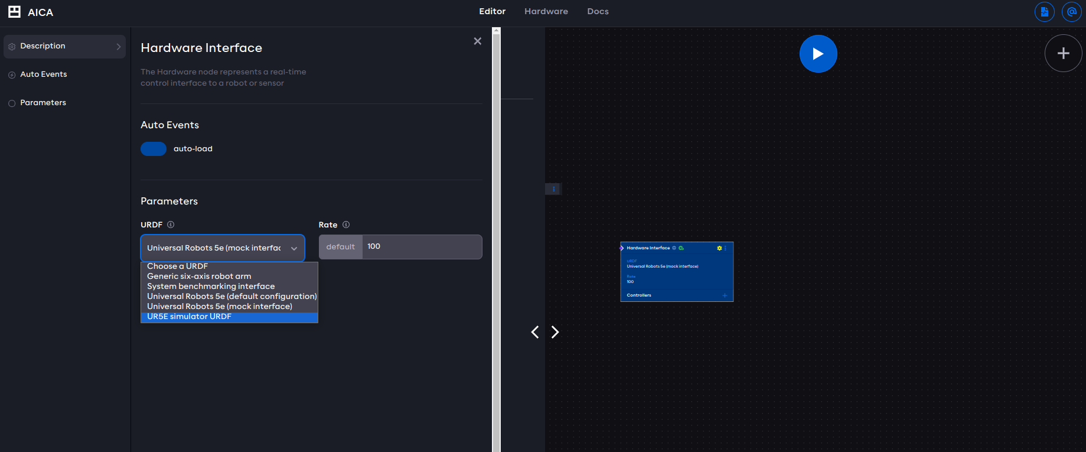
Task: Click the URDF dropdown chevron arrow
Action: (294, 249)
